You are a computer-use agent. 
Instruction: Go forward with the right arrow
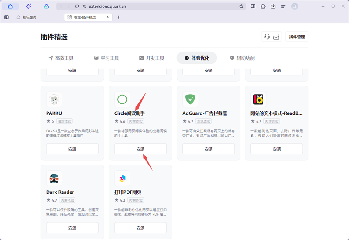pos(69,7)
